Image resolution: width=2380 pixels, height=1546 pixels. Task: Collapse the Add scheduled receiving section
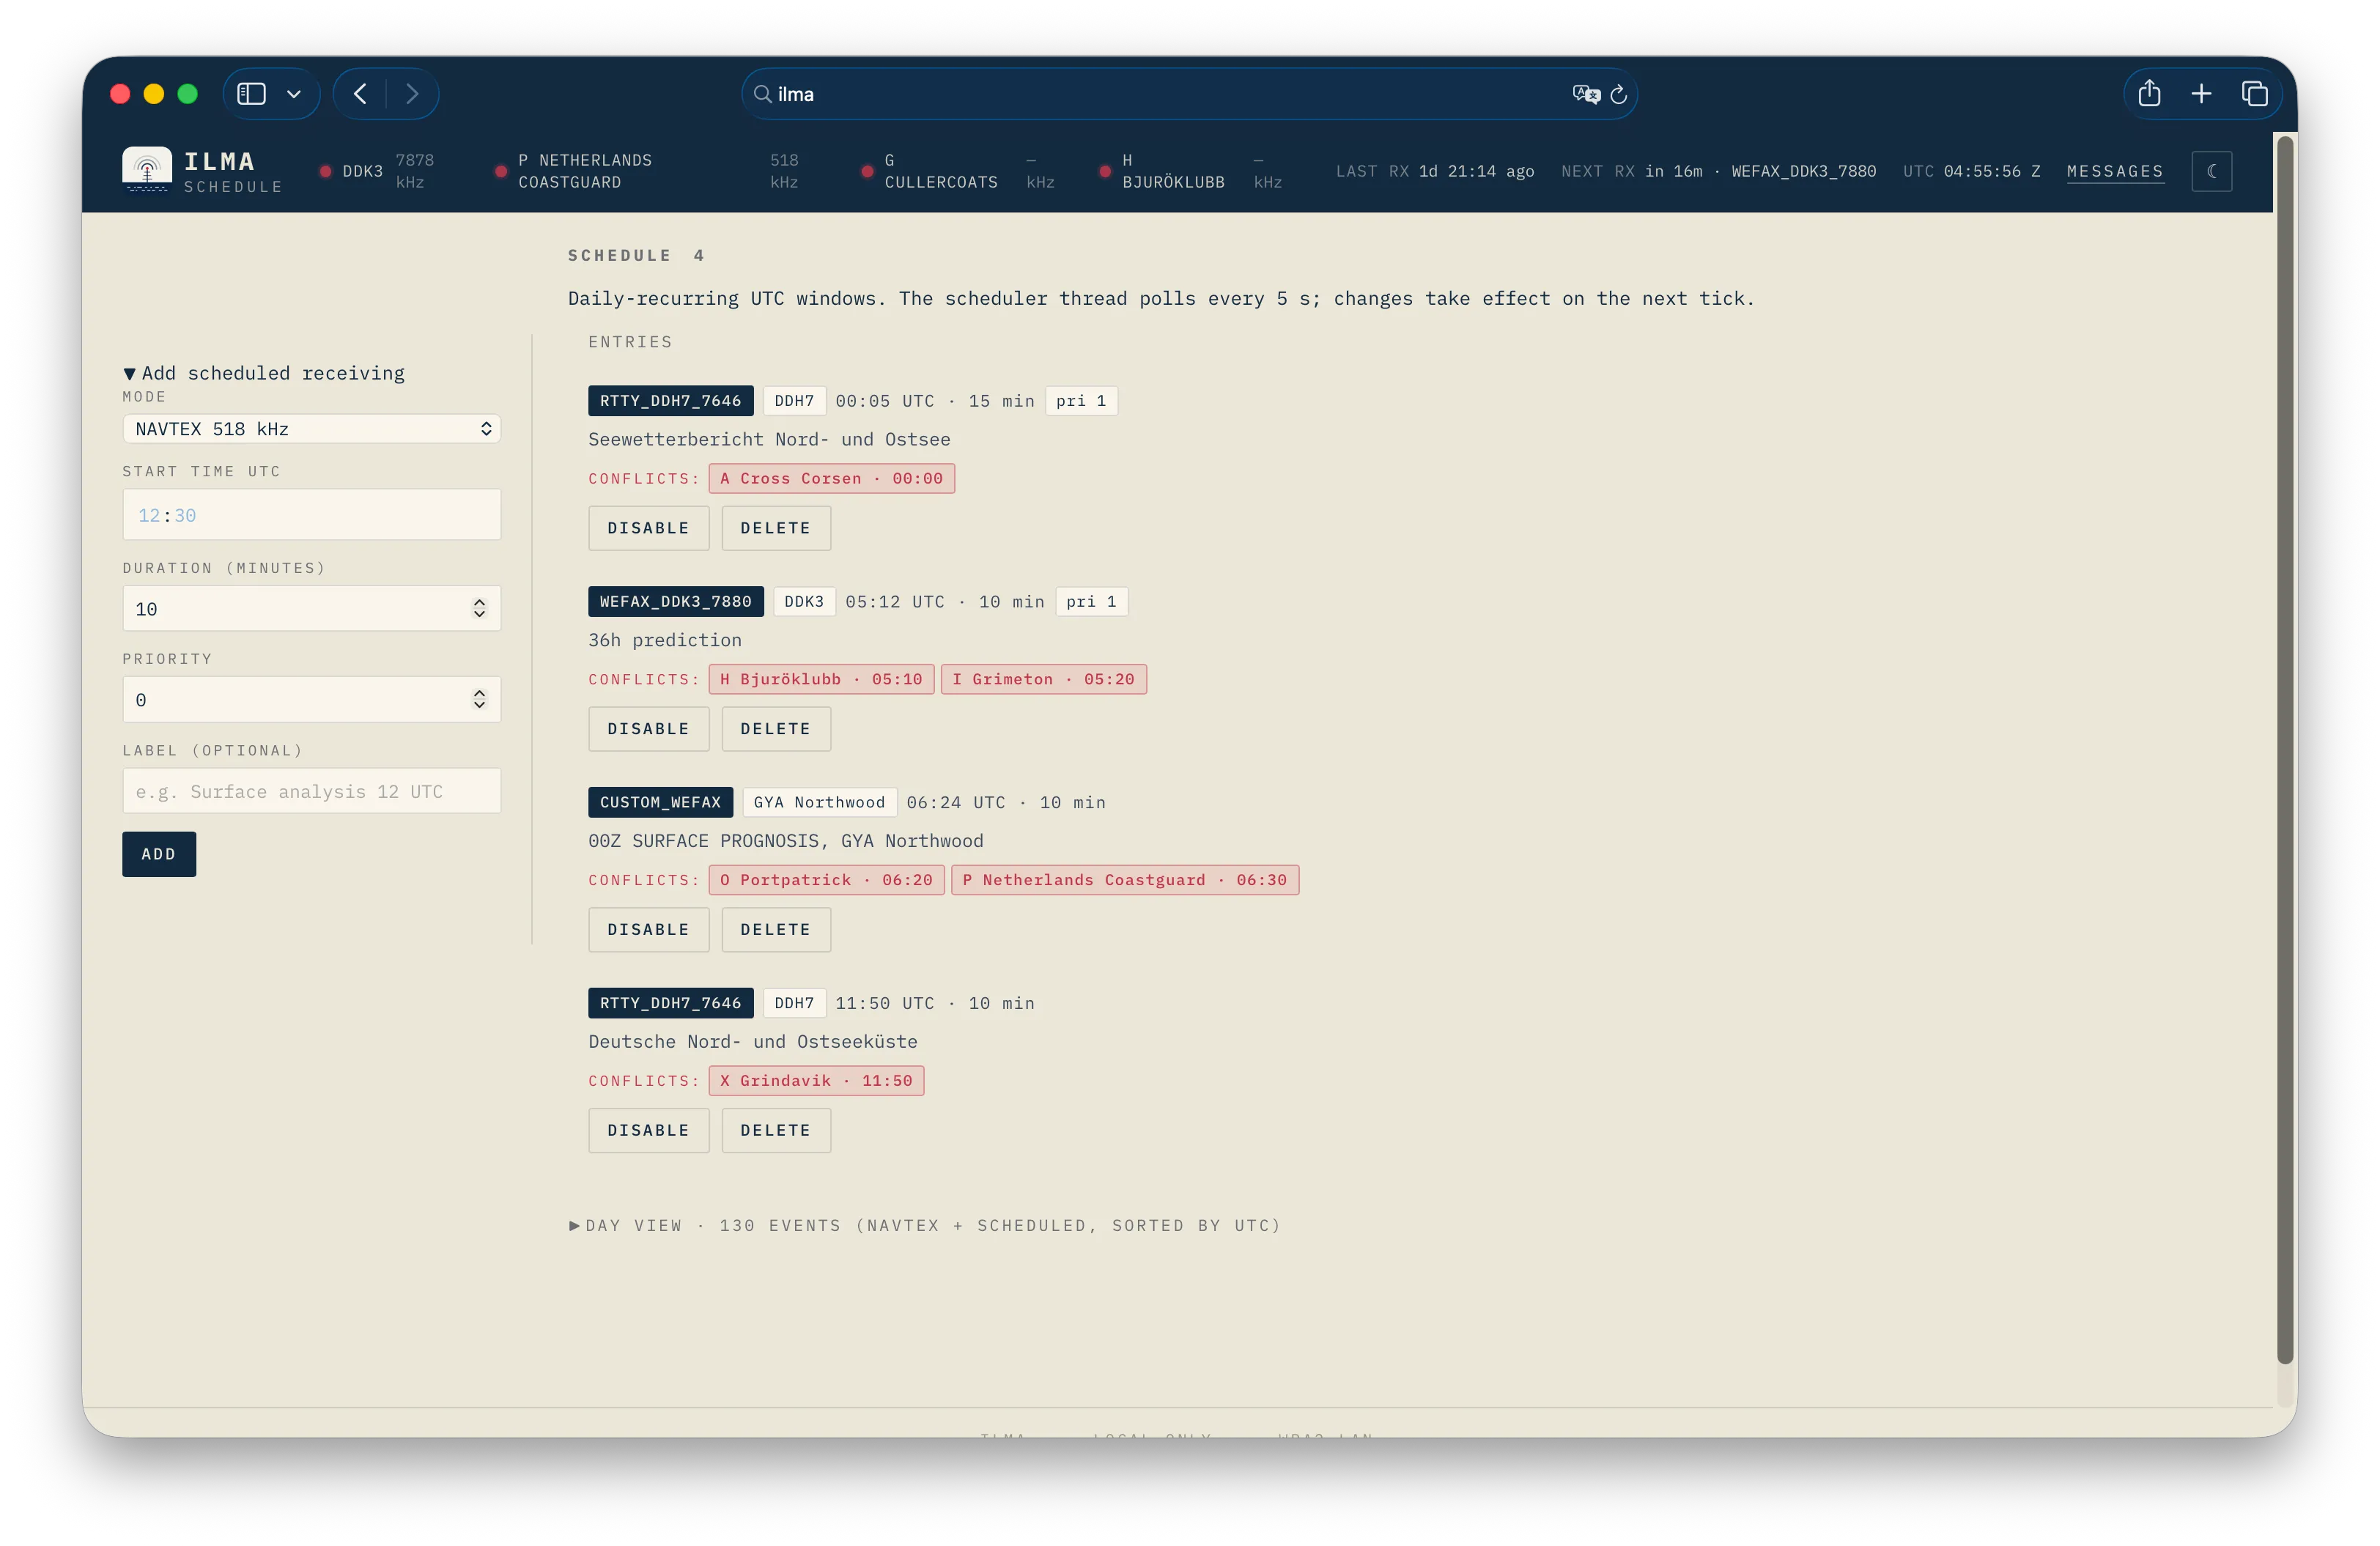coord(264,373)
